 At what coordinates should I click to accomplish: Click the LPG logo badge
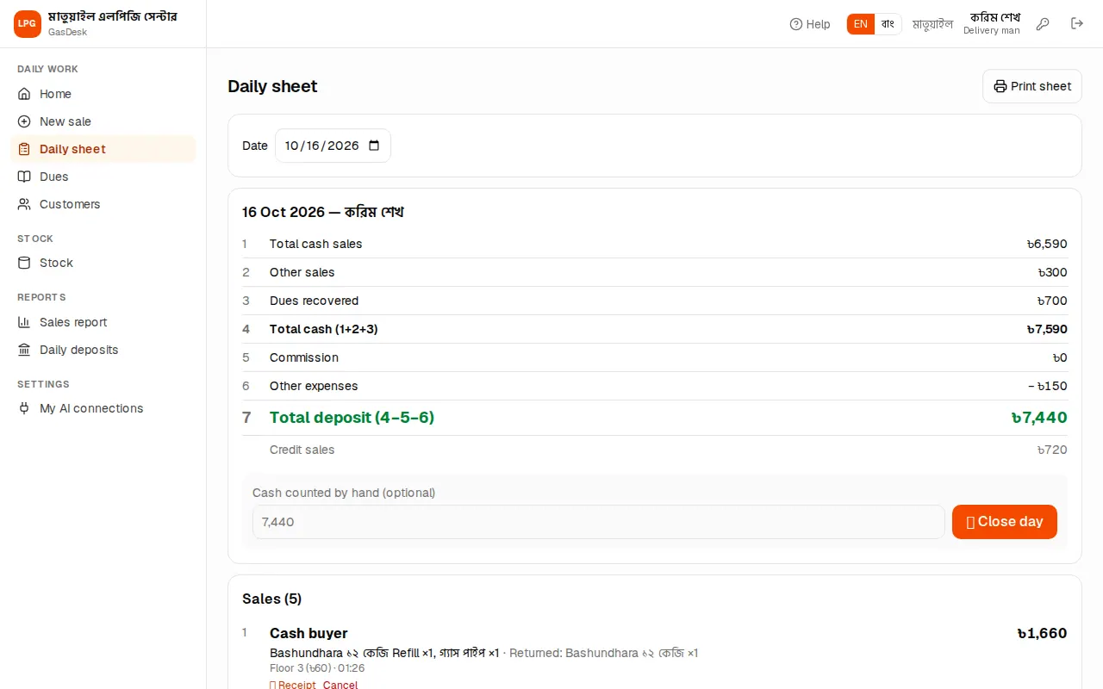pos(28,24)
